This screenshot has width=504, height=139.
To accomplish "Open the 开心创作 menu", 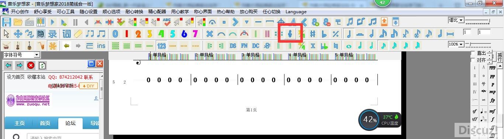I will point(20,12).
